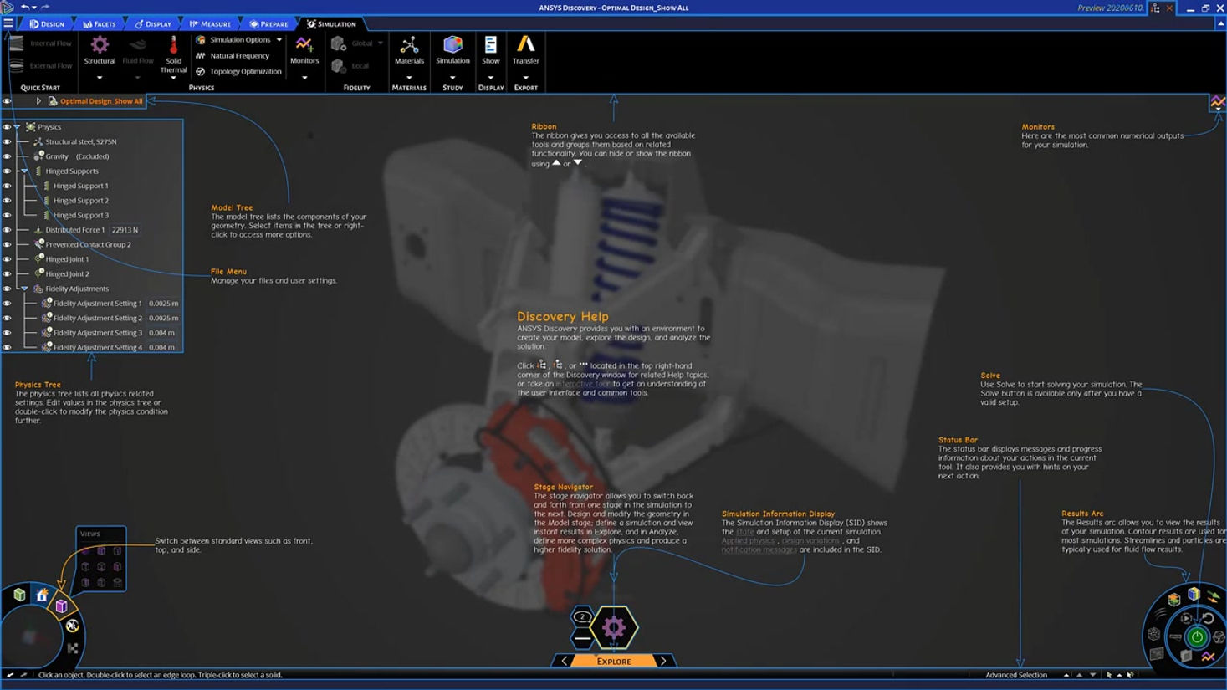Click the undo arrow in title bar
Viewport: 1227px width, 690px height.
(x=25, y=8)
